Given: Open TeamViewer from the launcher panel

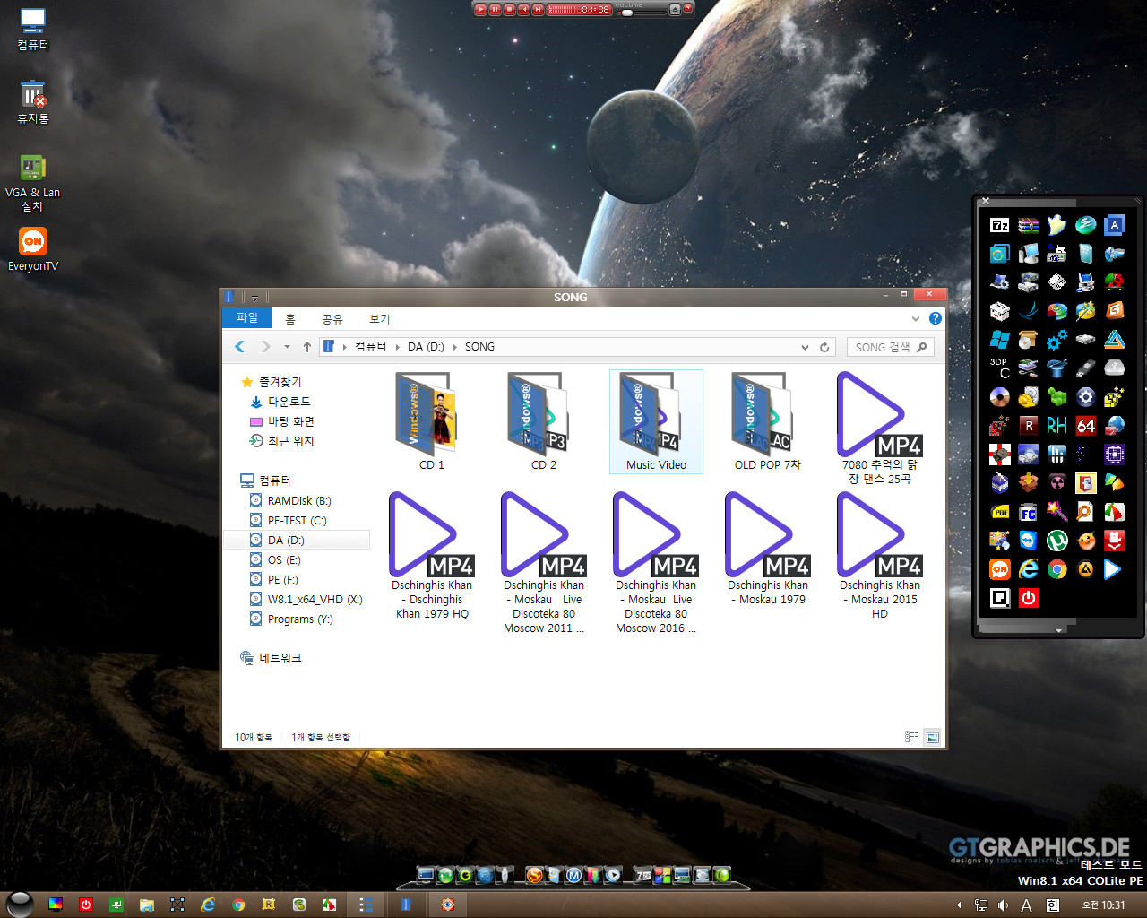Looking at the screenshot, I should [x=1029, y=541].
